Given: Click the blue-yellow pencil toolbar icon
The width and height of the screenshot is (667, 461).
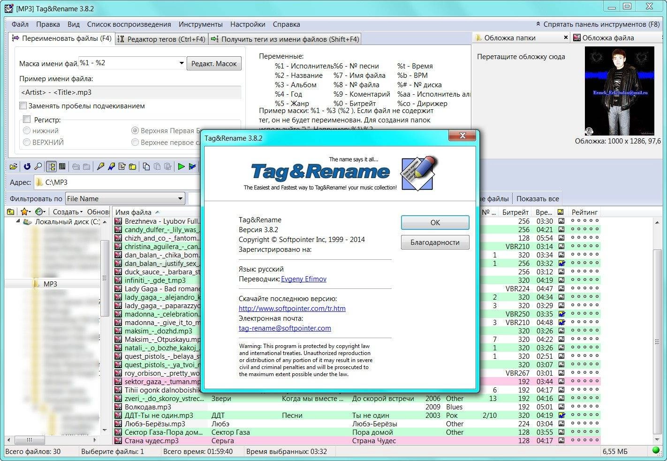Looking at the screenshot, I should coord(111,166).
